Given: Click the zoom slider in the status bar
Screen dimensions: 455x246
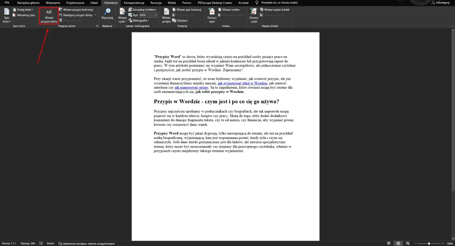Looking at the screenshot, I should click(x=429, y=244).
